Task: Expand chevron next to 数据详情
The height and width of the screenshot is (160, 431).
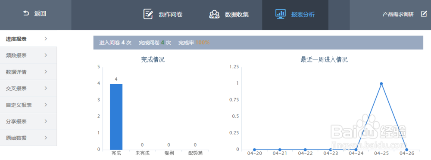Action: click(46, 72)
